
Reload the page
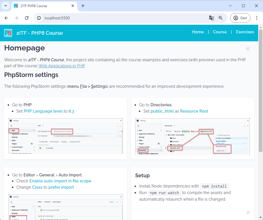(x=27, y=18)
